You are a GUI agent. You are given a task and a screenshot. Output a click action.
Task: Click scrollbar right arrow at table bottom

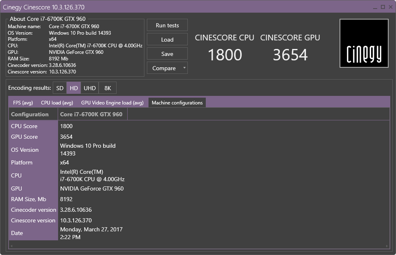tap(387, 246)
